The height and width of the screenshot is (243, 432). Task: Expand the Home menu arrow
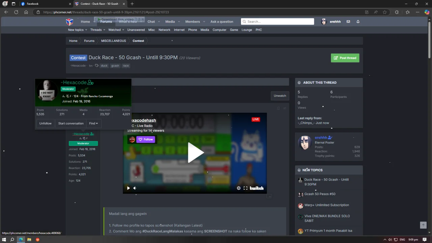pyautogui.click(x=94, y=22)
